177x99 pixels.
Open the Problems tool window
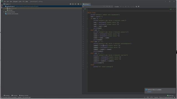tap(7, 95)
